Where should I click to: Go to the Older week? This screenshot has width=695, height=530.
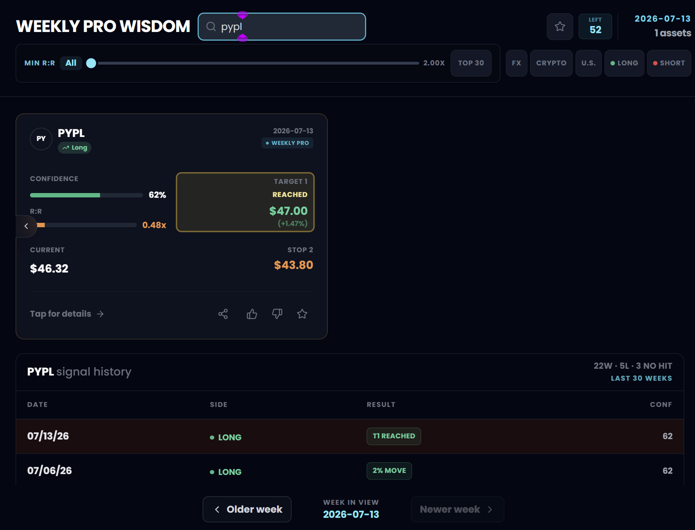(x=247, y=509)
